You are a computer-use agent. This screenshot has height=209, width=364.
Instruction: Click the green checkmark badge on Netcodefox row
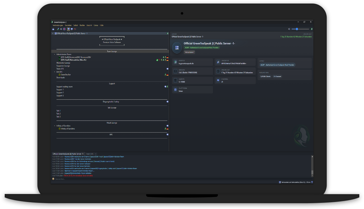point(157,60)
